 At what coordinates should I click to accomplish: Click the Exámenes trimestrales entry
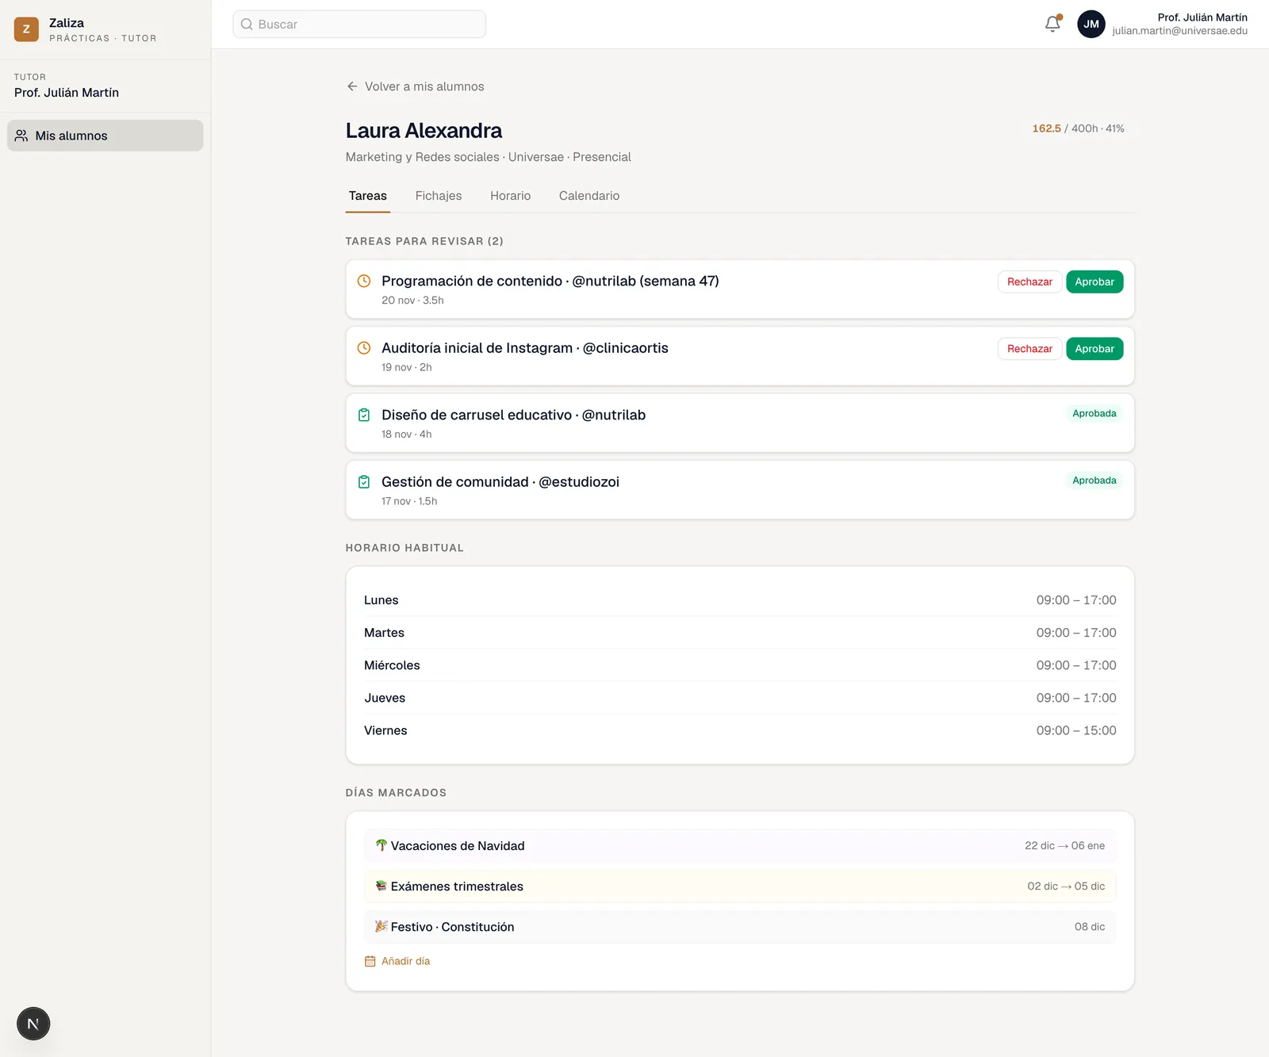740,886
